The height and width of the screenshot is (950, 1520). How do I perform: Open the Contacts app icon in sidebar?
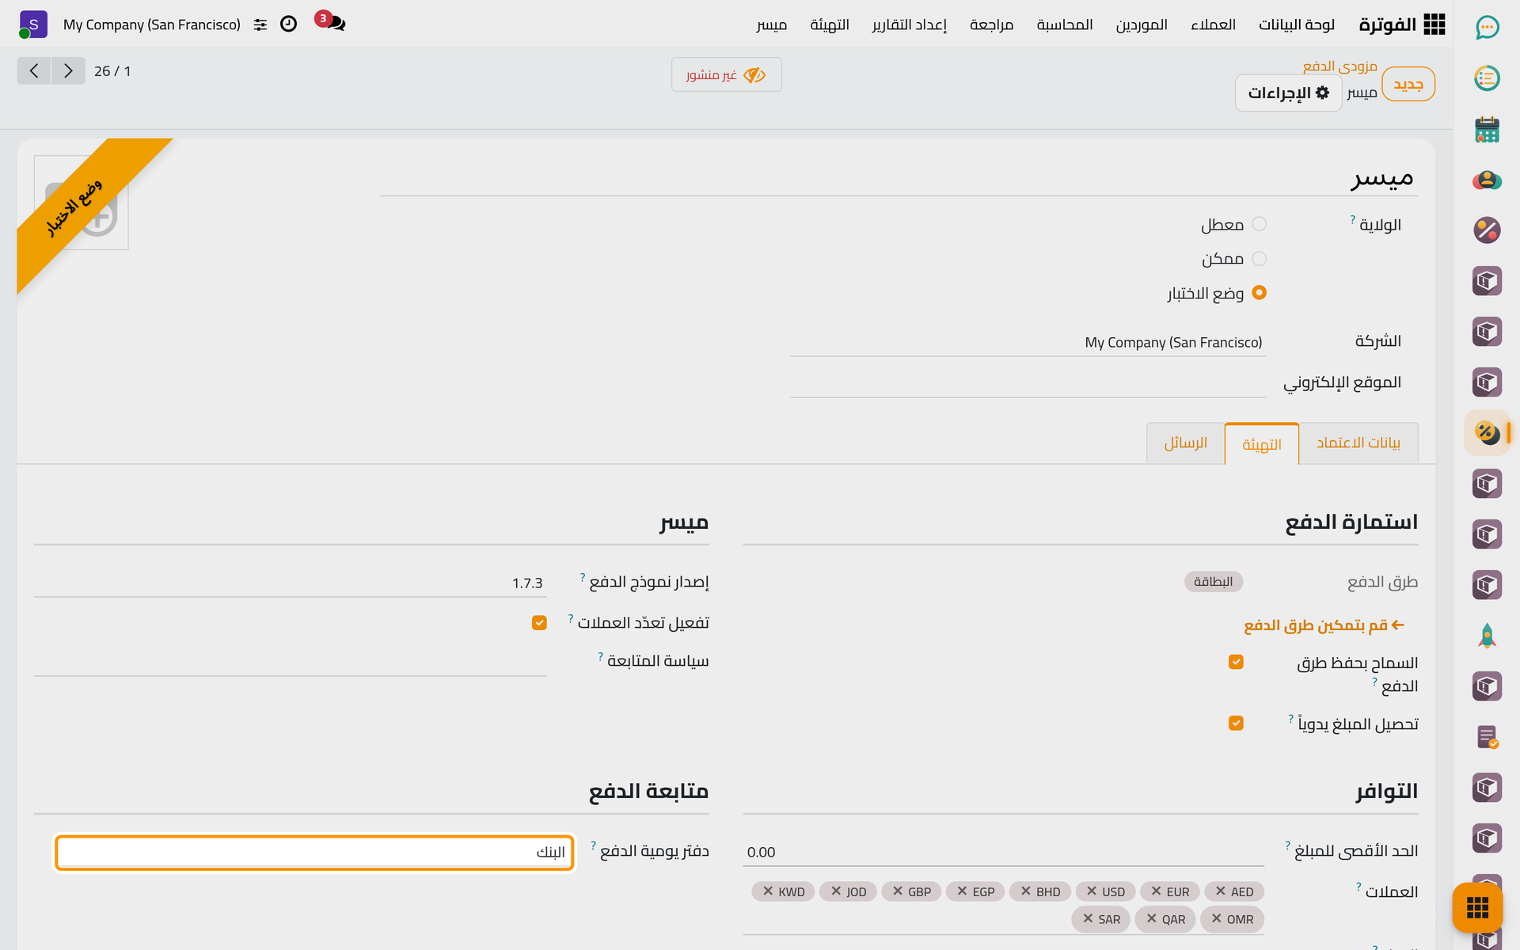1487,180
